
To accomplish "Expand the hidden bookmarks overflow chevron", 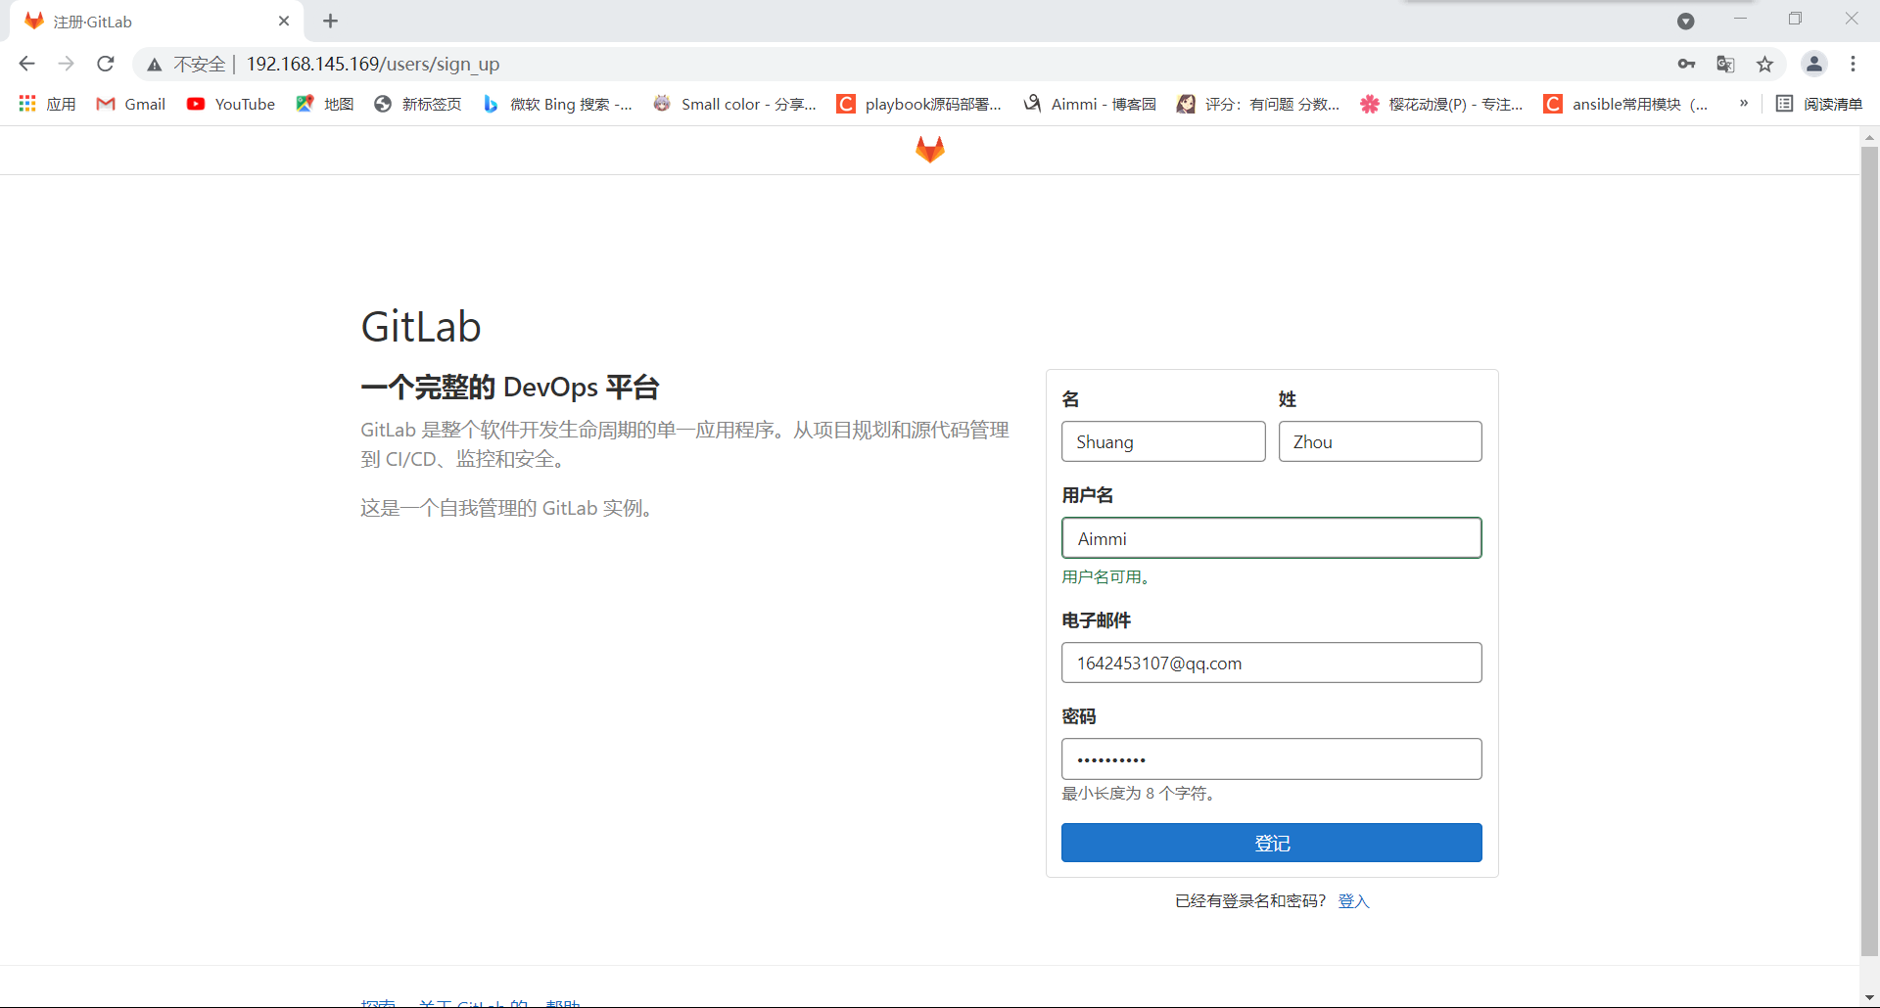I will click(x=1743, y=103).
